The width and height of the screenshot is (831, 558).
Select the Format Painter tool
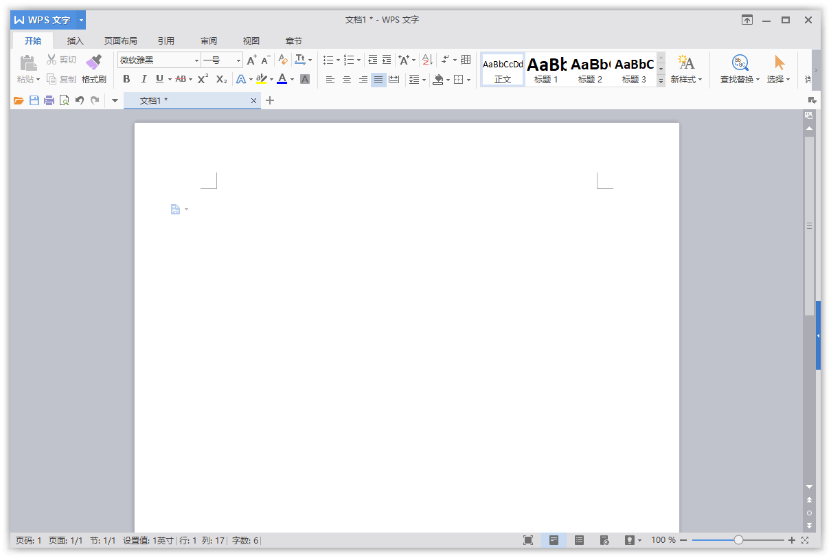(x=93, y=69)
